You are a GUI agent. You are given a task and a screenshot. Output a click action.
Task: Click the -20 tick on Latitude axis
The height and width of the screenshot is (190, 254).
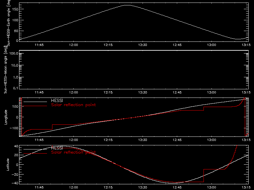click(x=15, y=174)
